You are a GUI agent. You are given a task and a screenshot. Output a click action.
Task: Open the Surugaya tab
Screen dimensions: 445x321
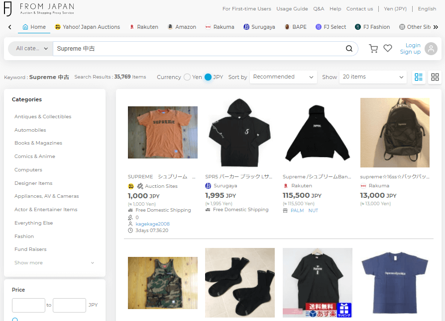point(259,27)
